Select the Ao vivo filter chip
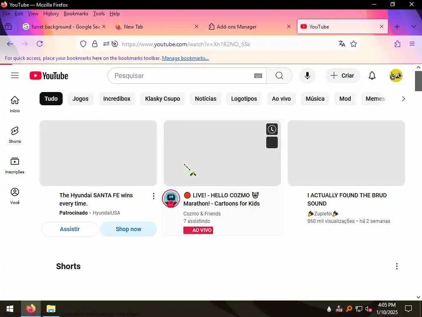Screen dimensions: 422x317 point(281,99)
